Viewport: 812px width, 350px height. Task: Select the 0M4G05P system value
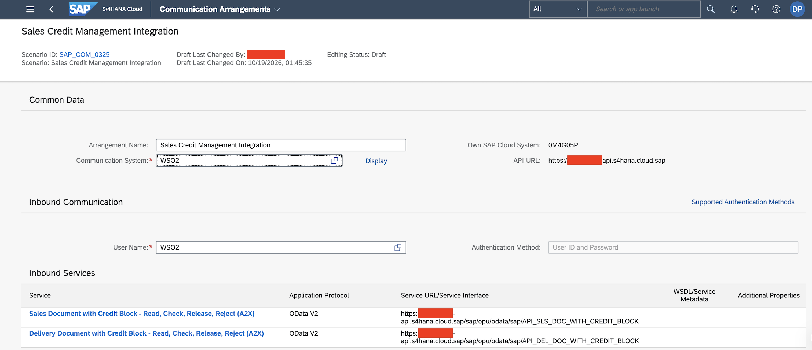click(563, 145)
